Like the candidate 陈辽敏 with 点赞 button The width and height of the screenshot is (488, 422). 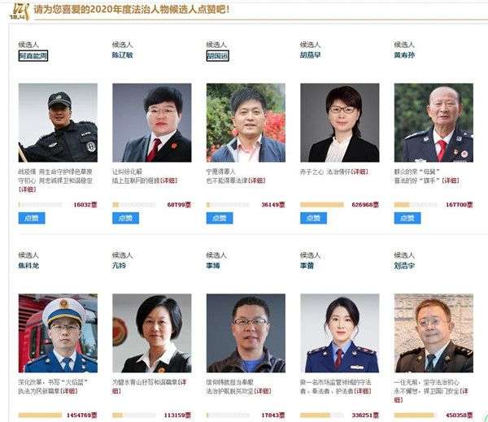[x=126, y=218]
